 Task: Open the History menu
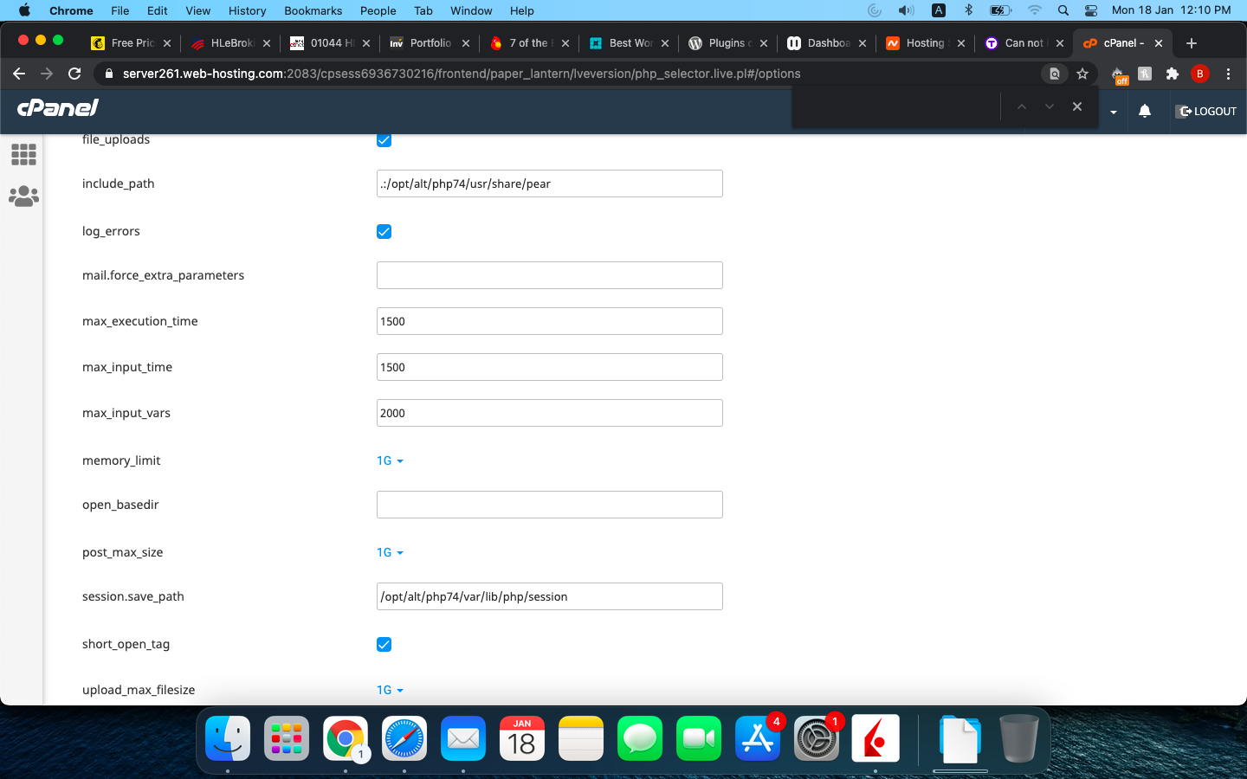click(247, 10)
